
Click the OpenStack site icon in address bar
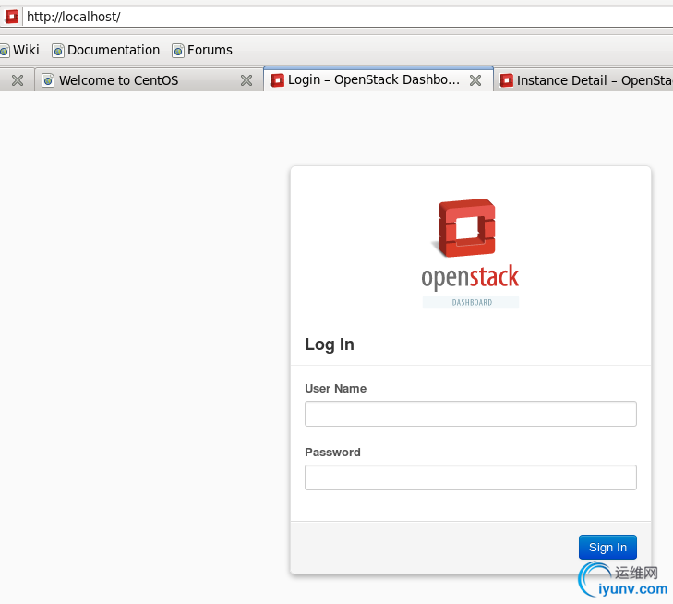(12, 17)
